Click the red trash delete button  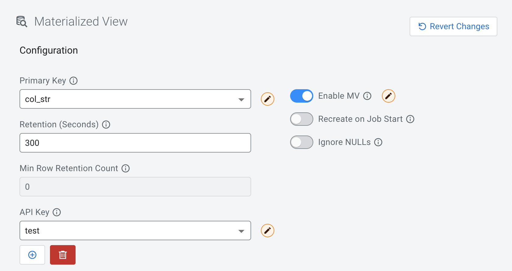pyautogui.click(x=63, y=255)
